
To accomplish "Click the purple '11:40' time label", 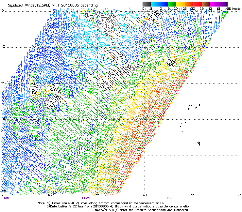I will (x=167, y=198).
